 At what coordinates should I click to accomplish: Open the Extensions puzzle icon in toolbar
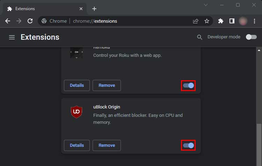220,21
